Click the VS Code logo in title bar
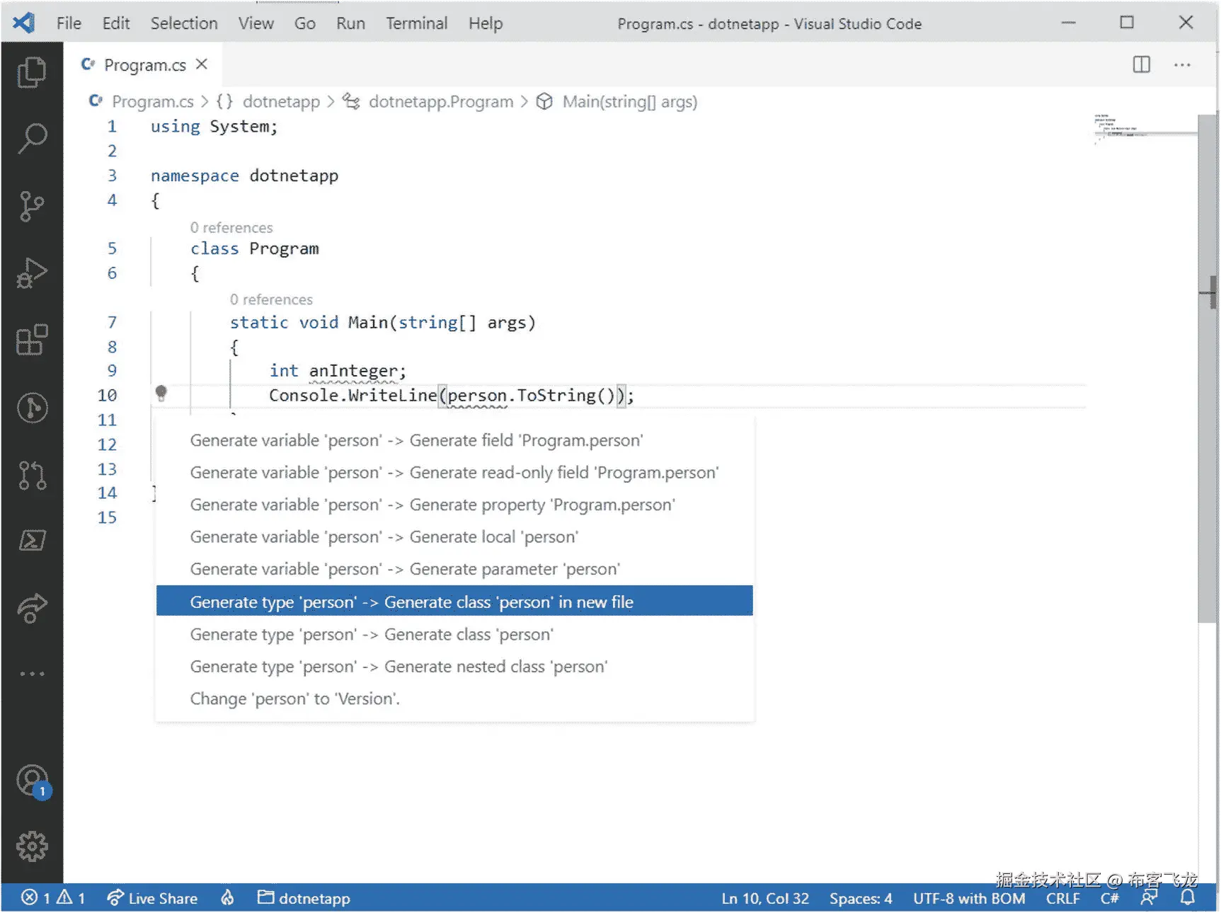1221x913 pixels. pos(23,23)
